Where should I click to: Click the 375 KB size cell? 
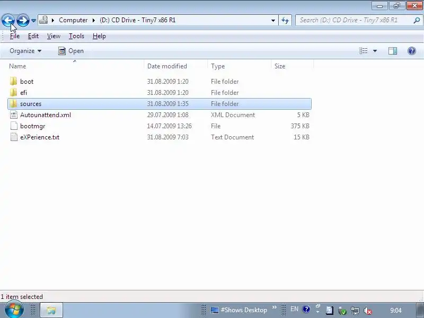click(x=300, y=126)
